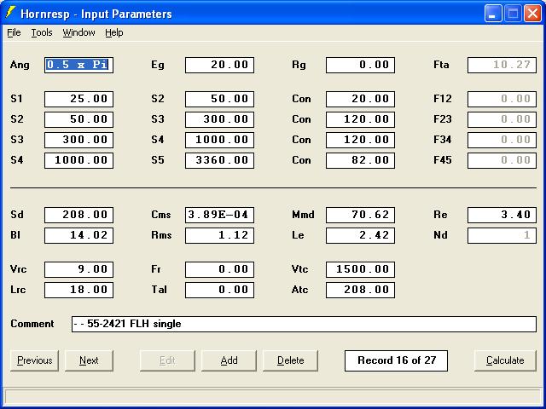The width and height of the screenshot is (546, 409).
Task: Click the F34 field
Action: [x=502, y=140]
